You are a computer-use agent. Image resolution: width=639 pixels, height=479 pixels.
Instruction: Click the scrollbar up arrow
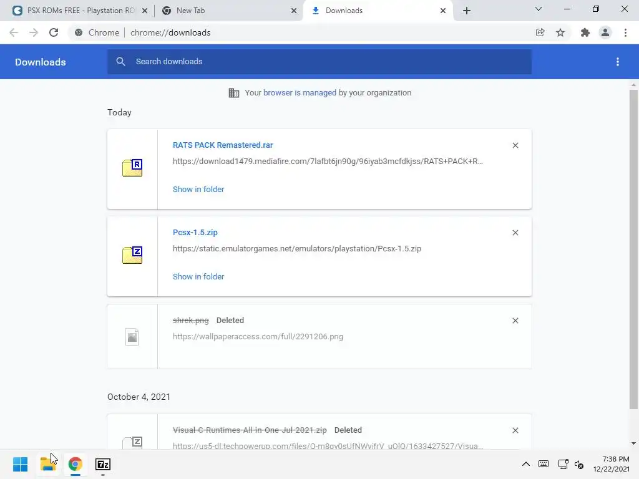633,85
